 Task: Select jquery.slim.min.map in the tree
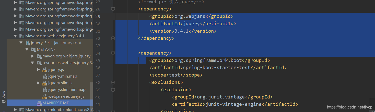tap(67, 90)
